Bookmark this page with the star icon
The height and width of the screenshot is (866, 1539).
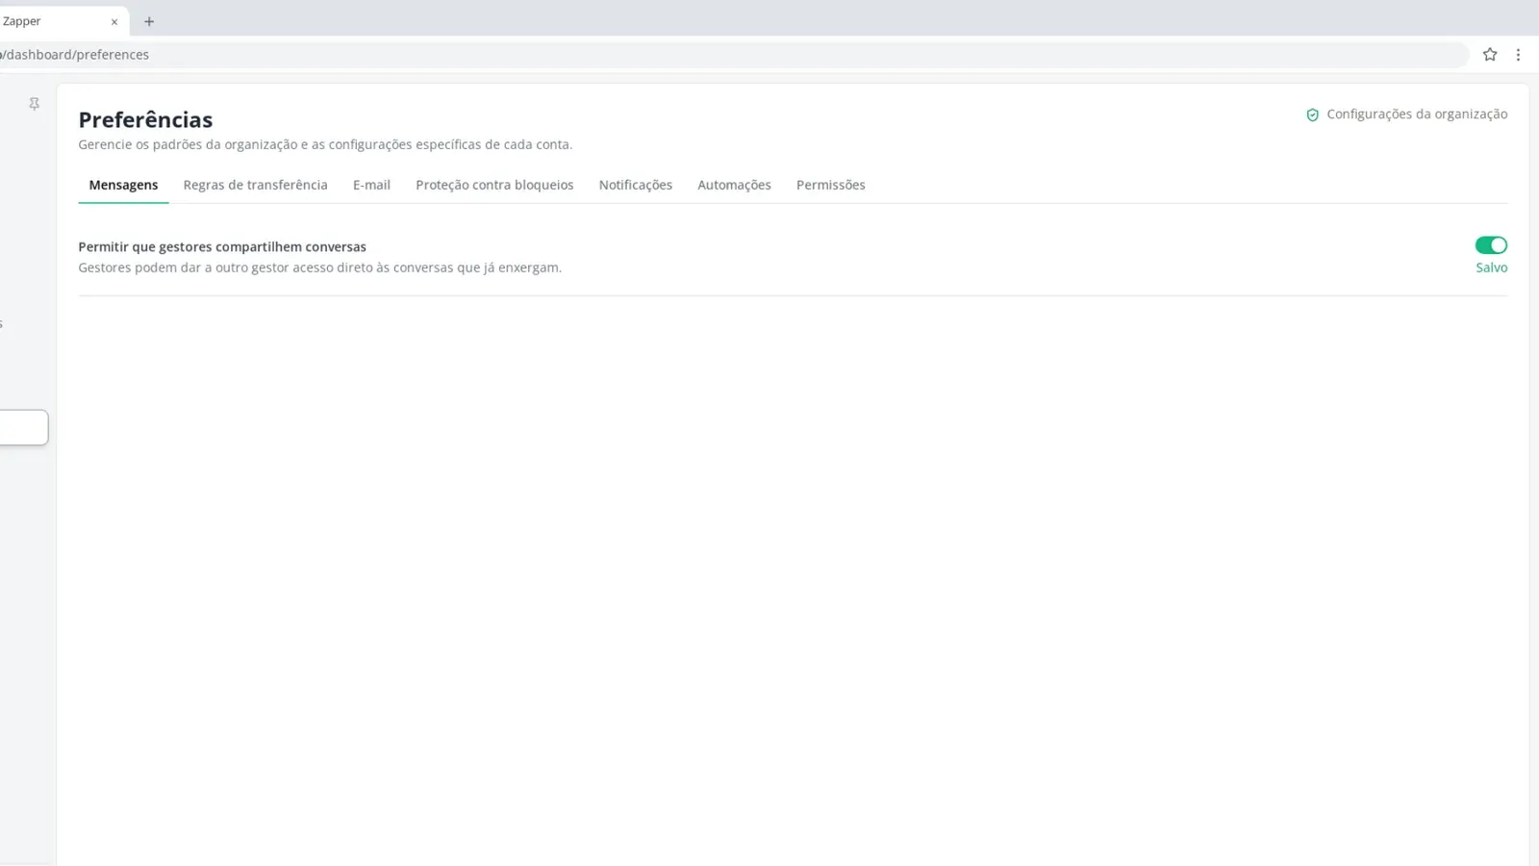click(1490, 55)
